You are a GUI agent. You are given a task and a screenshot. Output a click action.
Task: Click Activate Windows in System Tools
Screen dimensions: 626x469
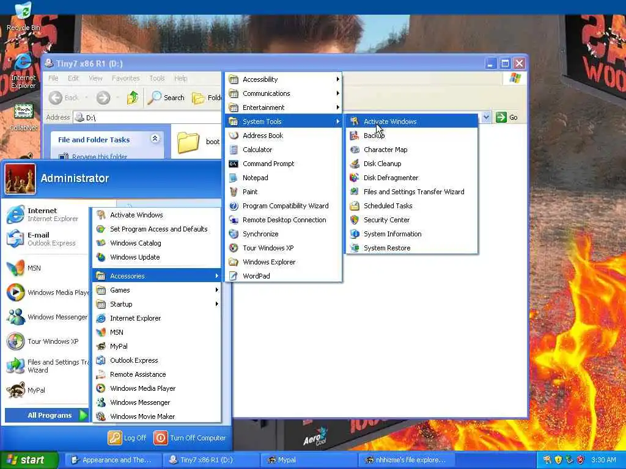[x=411, y=122]
